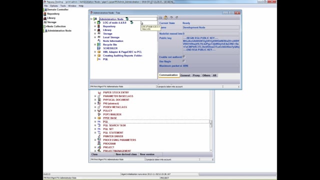This screenshot has width=320, height=180.
Task: Expand the LOG of node tree item
Action: [95, 22]
